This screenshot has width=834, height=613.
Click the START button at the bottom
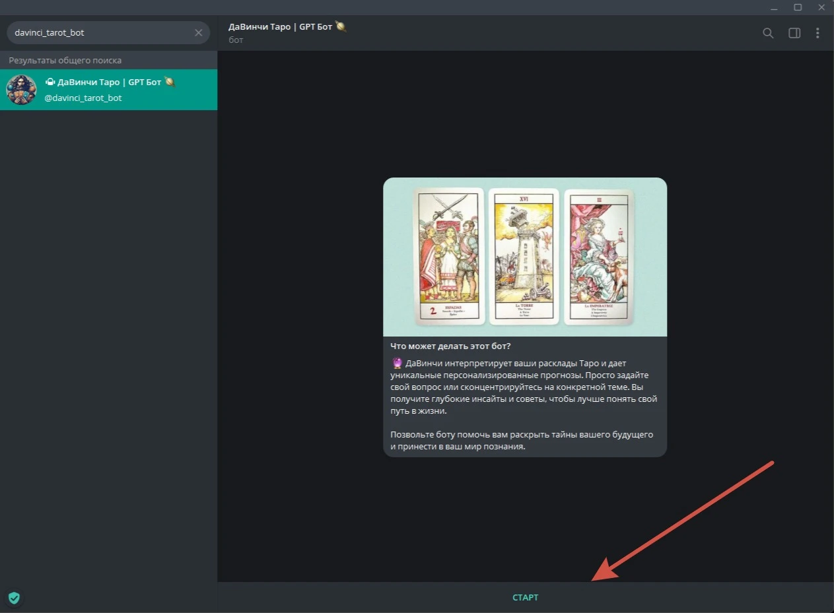pos(525,598)
